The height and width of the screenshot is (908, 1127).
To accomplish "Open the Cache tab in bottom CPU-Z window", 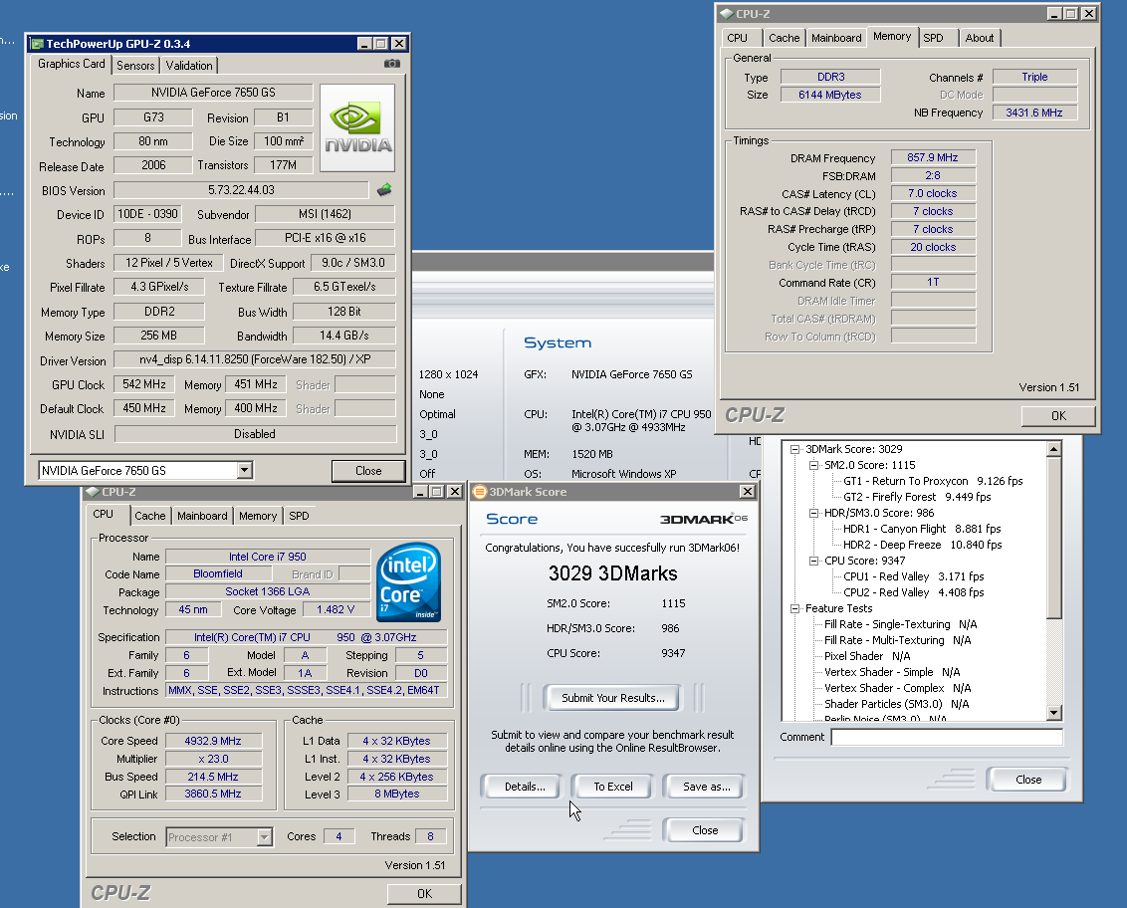I will (x=150, y=516).
